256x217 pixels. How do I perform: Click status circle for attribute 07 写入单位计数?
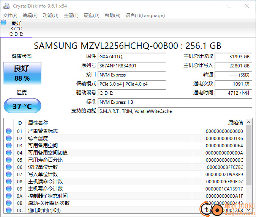tap(9, 174)
